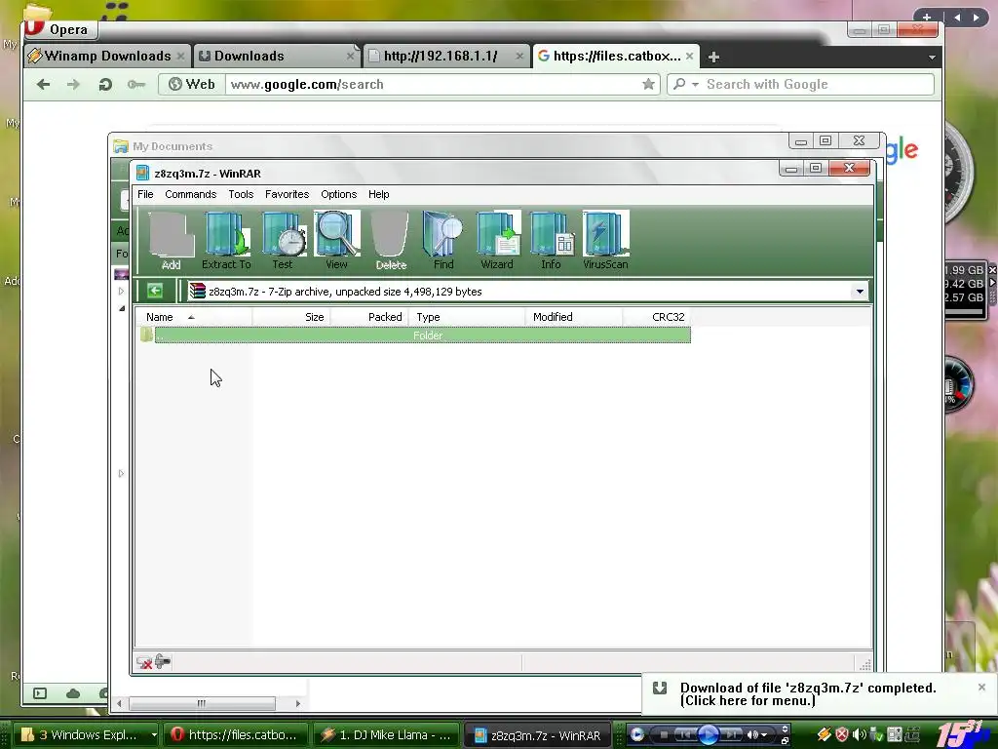Click the next track button in media toolbar
This screenshot has width=998, height=749.
click(x=731, y=734)
